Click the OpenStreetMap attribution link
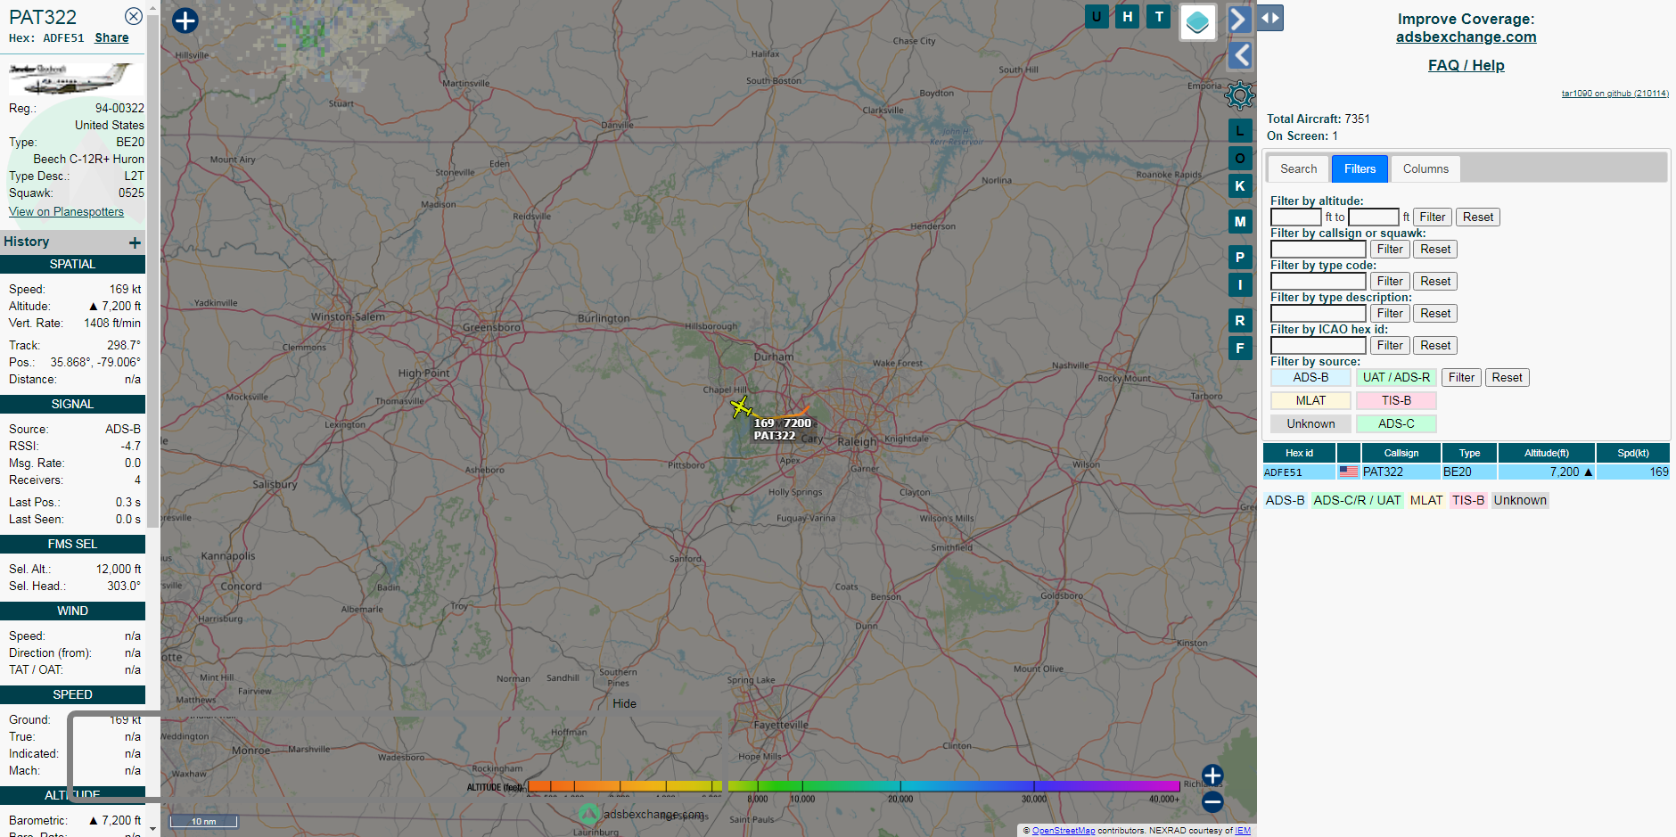This screenshot has width=1676, height=837. point(1063,831)
